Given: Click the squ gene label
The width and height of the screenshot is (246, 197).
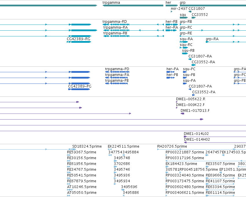Looking at the screenshot, I should (x=183, y=15).
